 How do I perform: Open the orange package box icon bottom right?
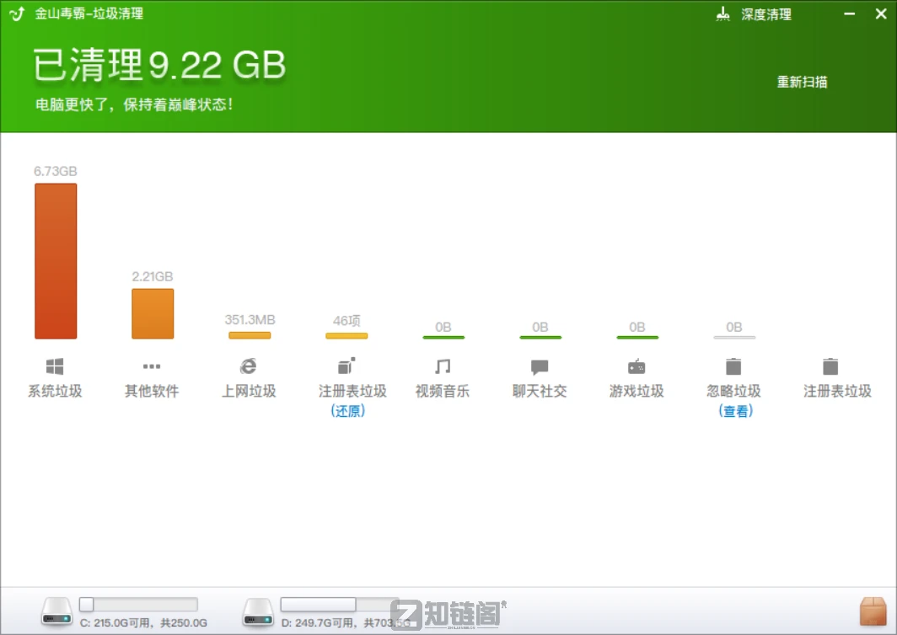pyautogui.click(x=872, y=611)
